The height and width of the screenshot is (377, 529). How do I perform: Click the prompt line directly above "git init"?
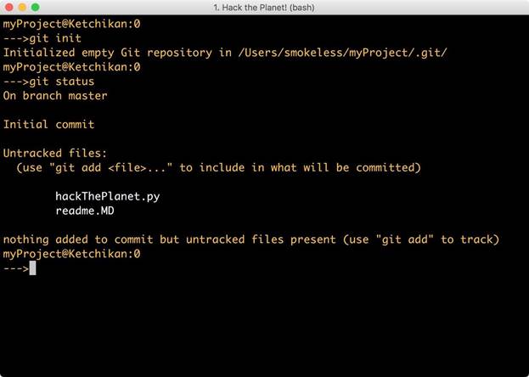(71, 24)
